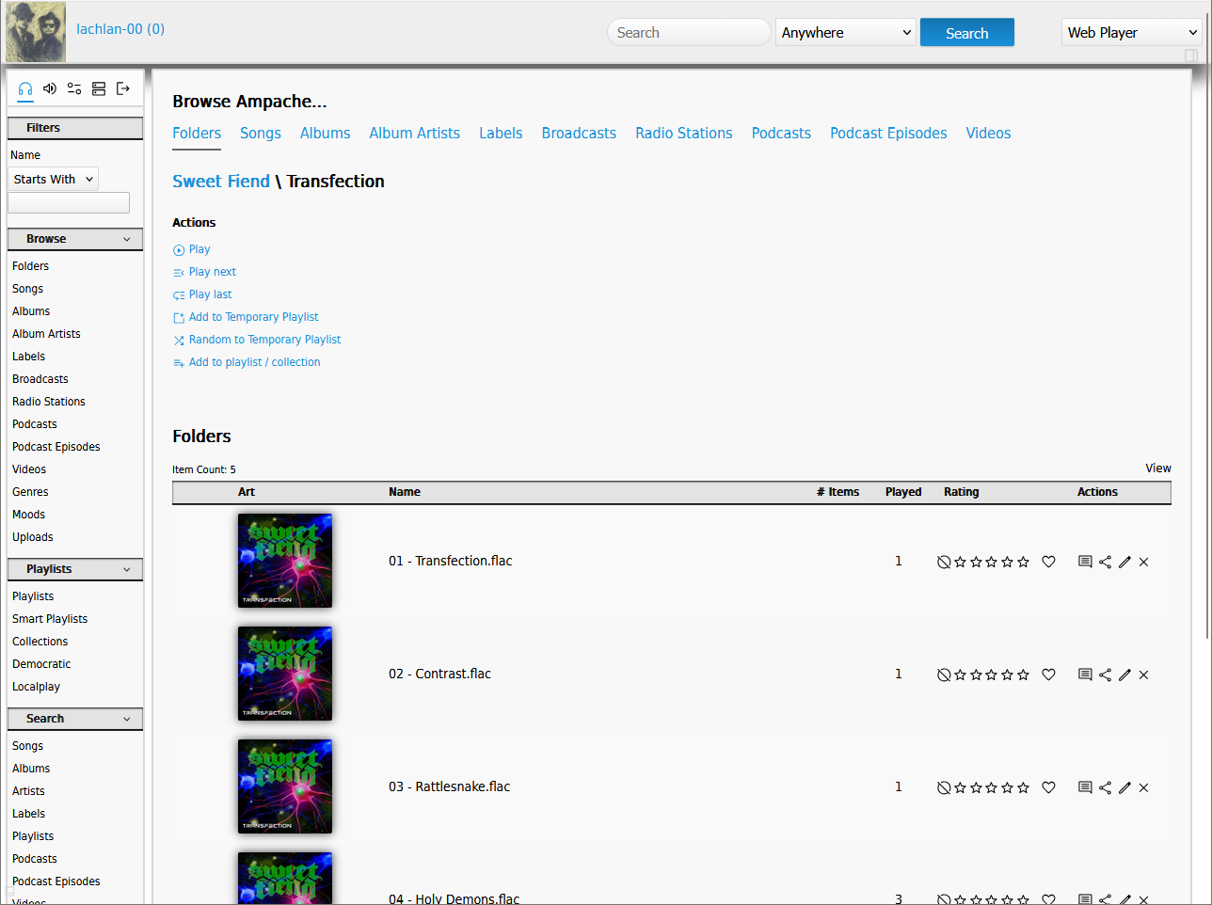Screen dimensions: 1212x905
Task: Open Smart Playlists in the sidebar
Action: (x=50, y=619)
